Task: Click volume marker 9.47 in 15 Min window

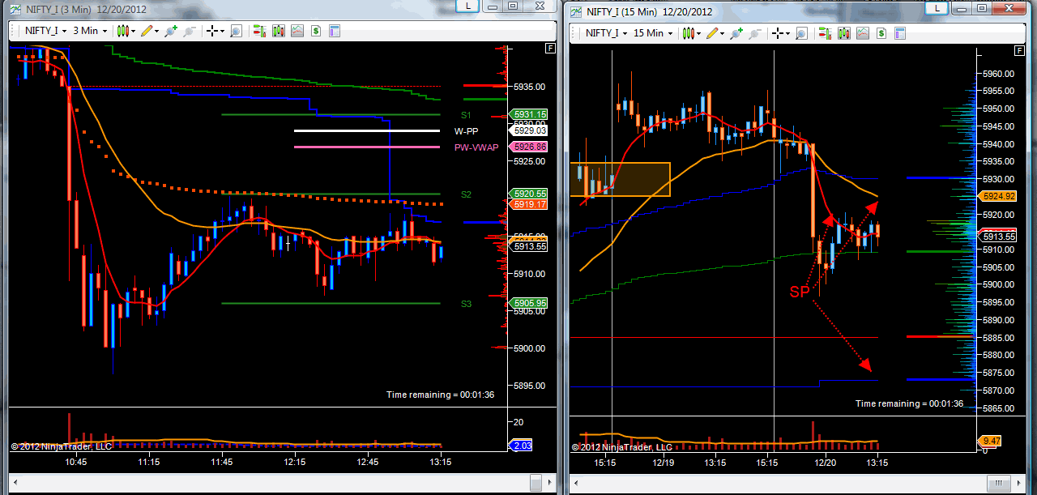Action: point(990,441)
